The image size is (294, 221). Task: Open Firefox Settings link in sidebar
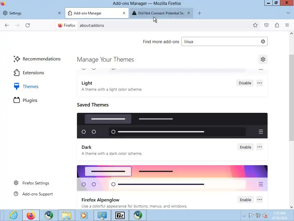[x=32, y=183]
